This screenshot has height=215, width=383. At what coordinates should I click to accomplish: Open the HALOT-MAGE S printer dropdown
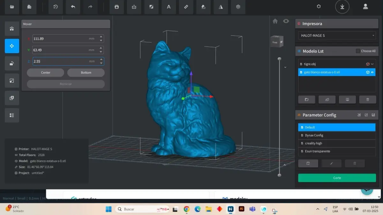(x=337, y=35)
